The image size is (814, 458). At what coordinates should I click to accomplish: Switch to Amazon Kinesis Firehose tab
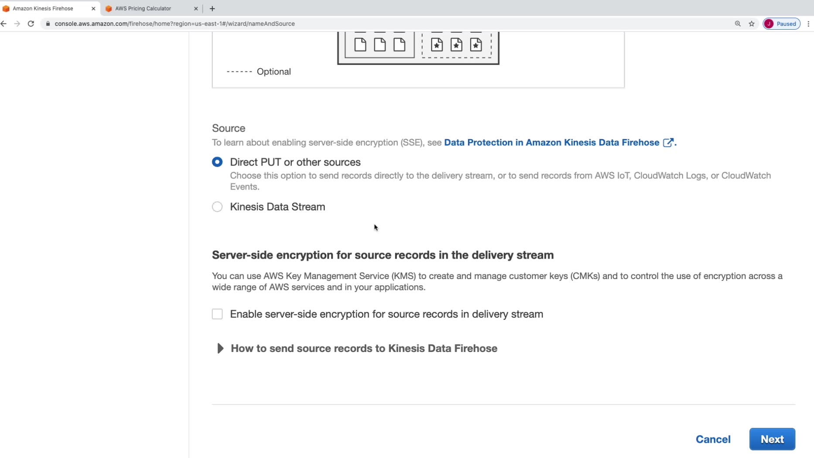click(43, 8)
